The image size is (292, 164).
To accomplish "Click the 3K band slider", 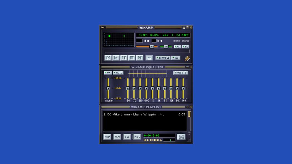I will 159,88.
